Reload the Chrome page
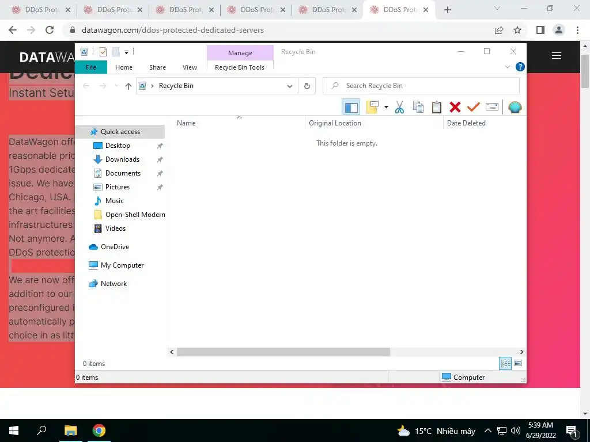 pos(50,30)
